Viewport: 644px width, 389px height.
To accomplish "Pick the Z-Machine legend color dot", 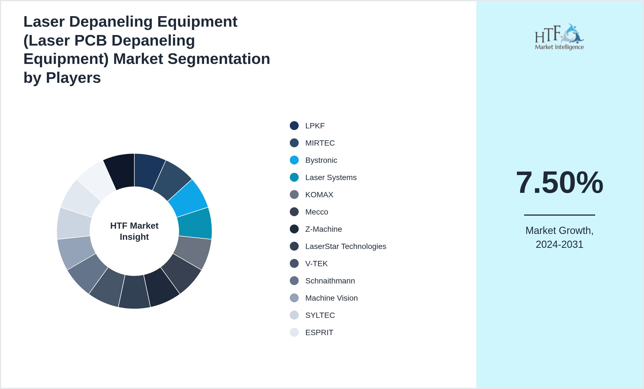I will (x=294, y=229).
